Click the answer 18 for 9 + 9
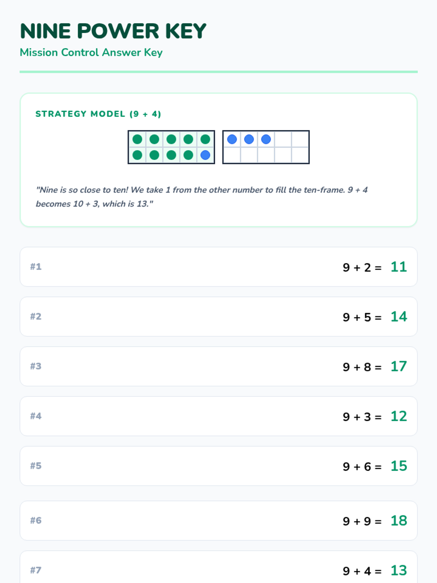The image size is (437, 583). 399,521
